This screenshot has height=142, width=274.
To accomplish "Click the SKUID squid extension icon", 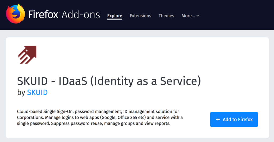I will point(27,55).
